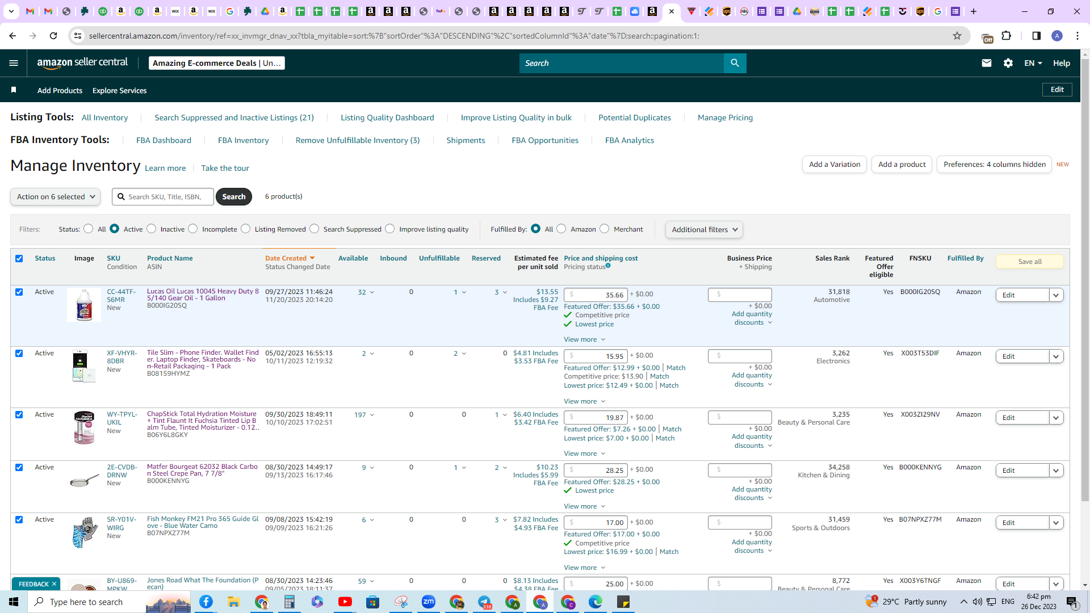Click the Add a product button
The height and width of the screenshot is (613, 1090).
[902, 165]
